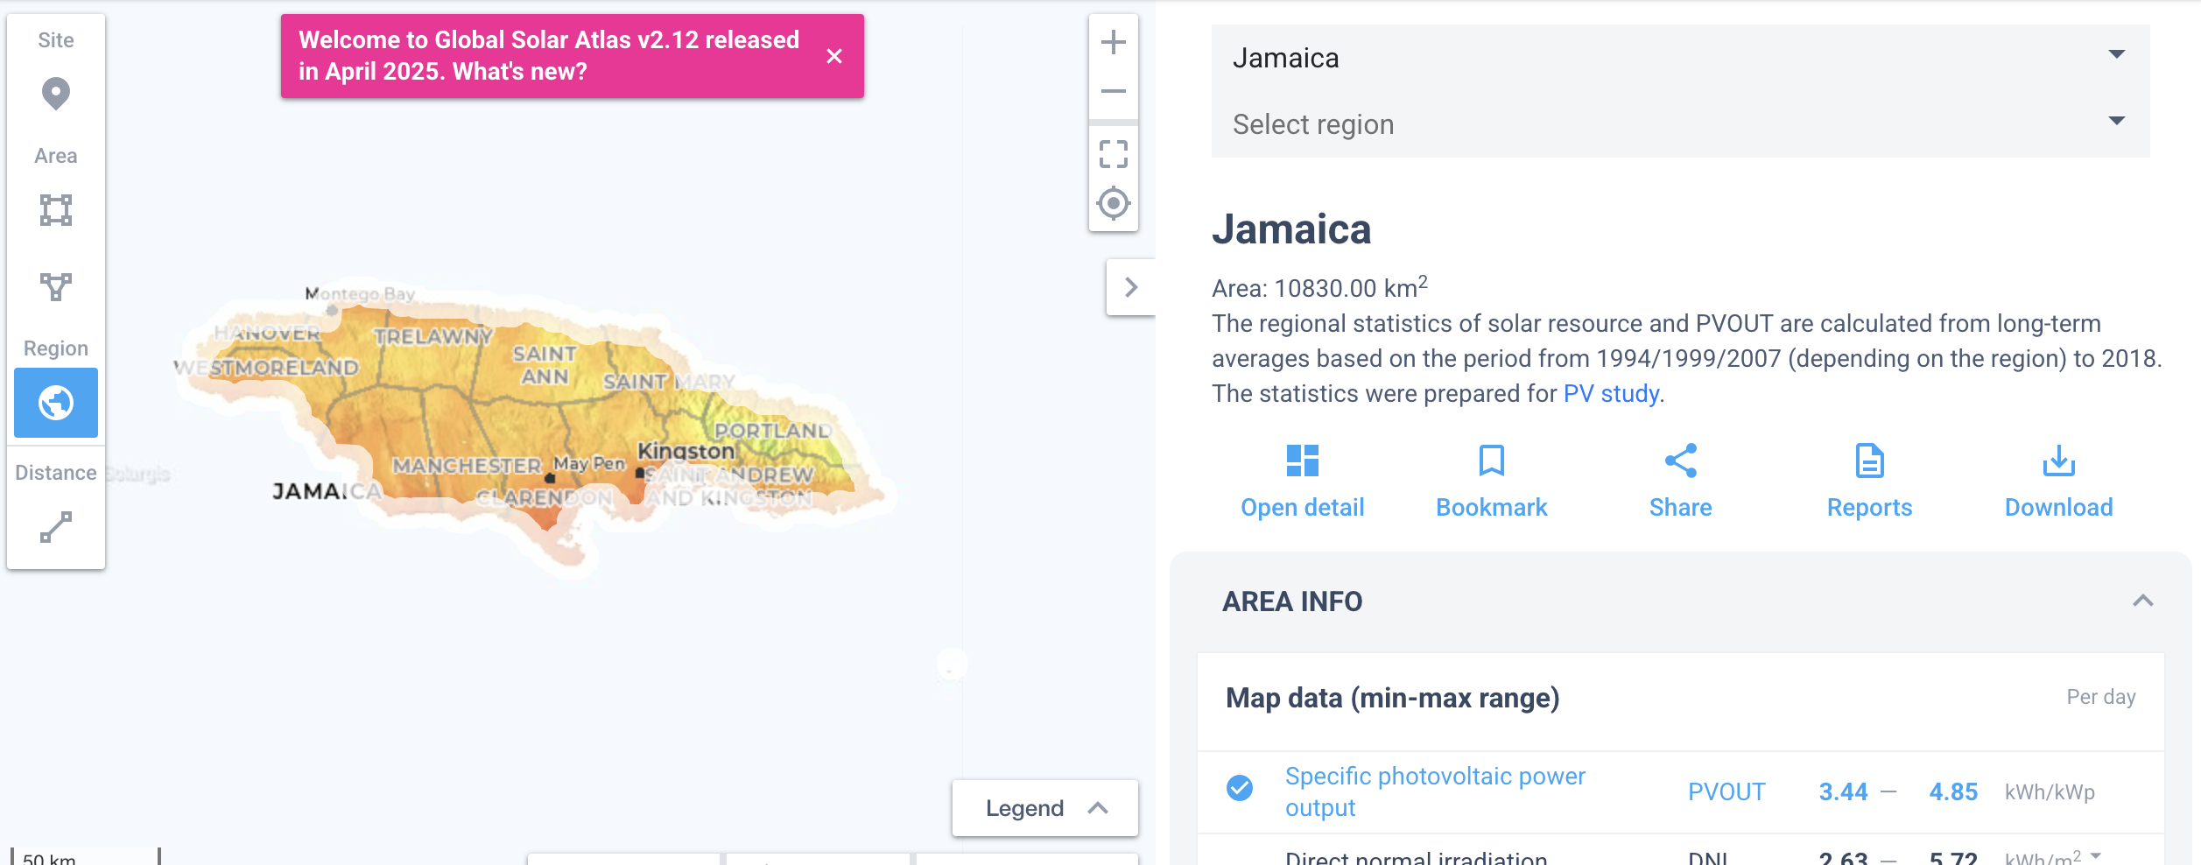Screen dimensions: 2201x865
Task: Select the Site location pin tool
Action: pyautogui.click(x=55, y=94)
